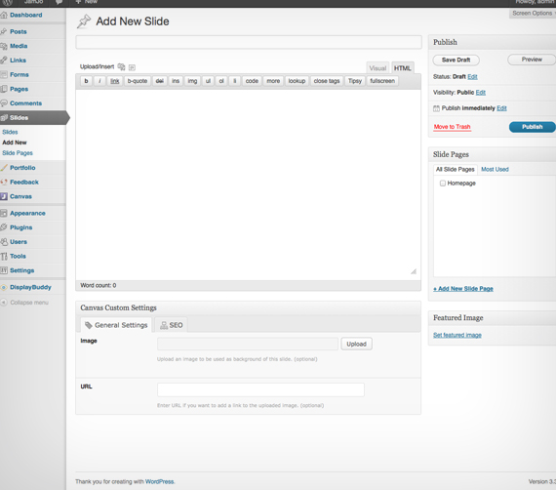The width and height of the screenshot is (556, 490).
Task: Show Most Used slide pages tab
Action: point(495,169)
